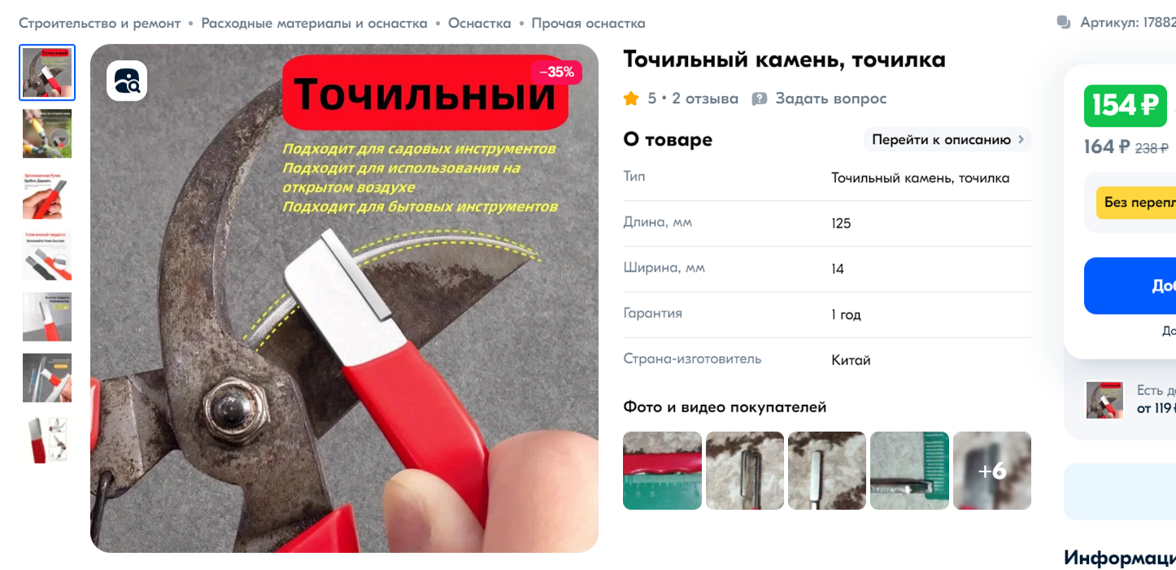Viewport: 1176px width, 570px height.
Task: Open the visual search icon on product photo
Action: [x=127, y=80]
